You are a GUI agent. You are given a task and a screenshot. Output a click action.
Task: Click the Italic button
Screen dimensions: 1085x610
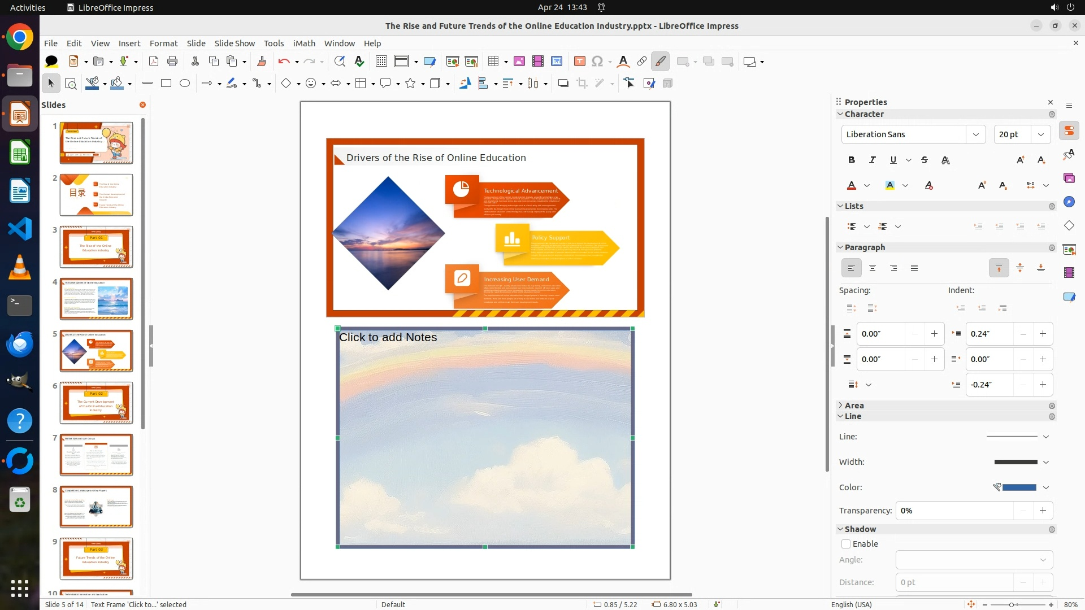tap(872, 160)
